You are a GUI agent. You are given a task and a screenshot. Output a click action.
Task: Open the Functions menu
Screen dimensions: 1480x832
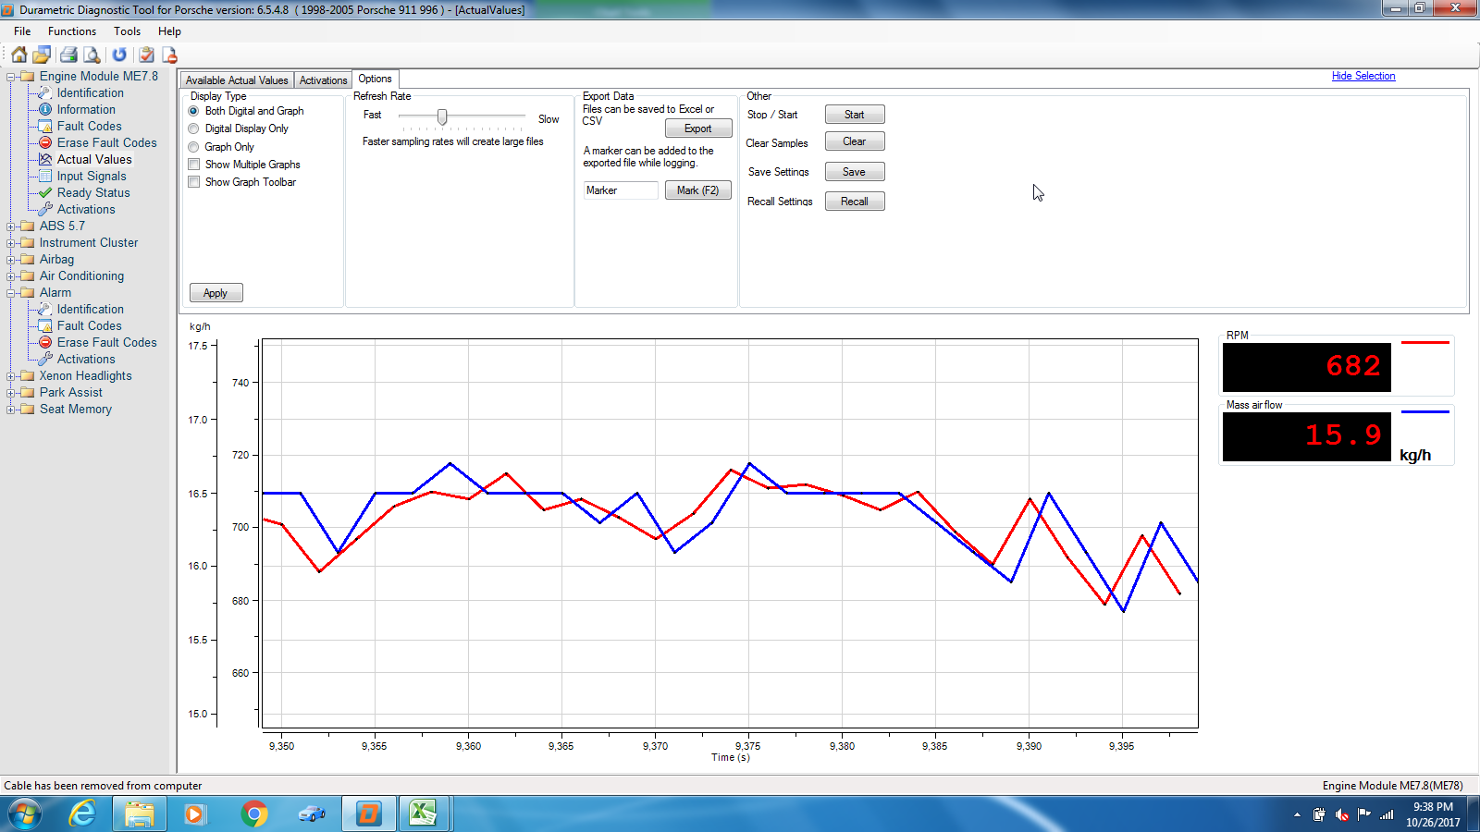(x=72, y=31)
